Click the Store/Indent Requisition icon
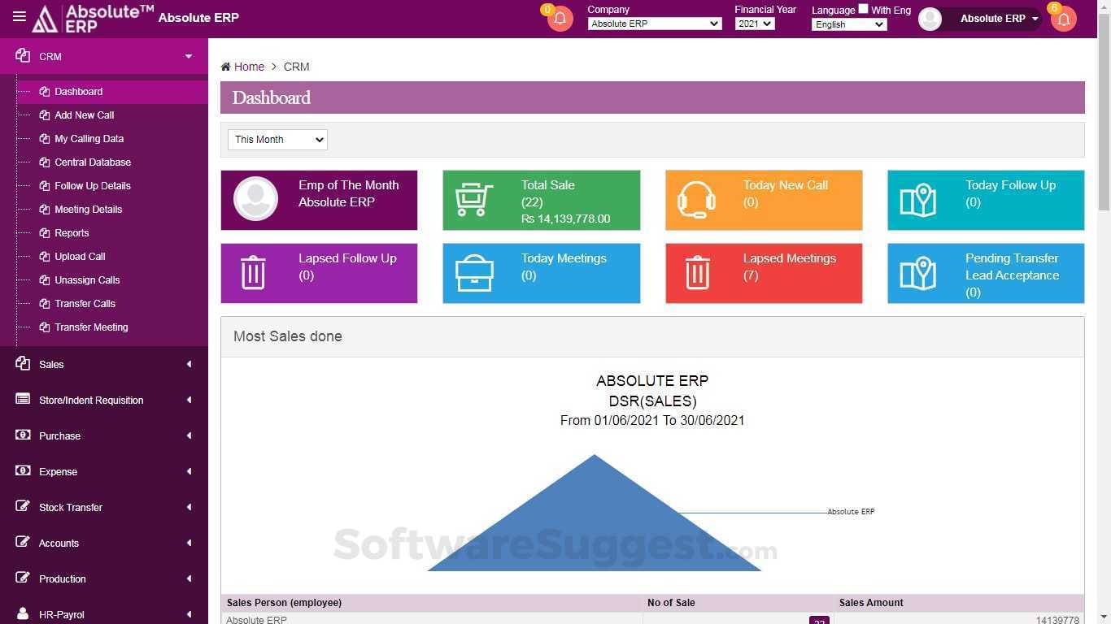The image size is (1111, 624). [x=23, y=400]
